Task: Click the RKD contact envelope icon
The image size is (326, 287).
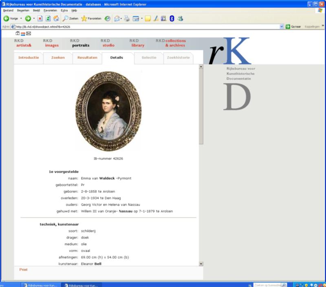Action: [29, 33]
